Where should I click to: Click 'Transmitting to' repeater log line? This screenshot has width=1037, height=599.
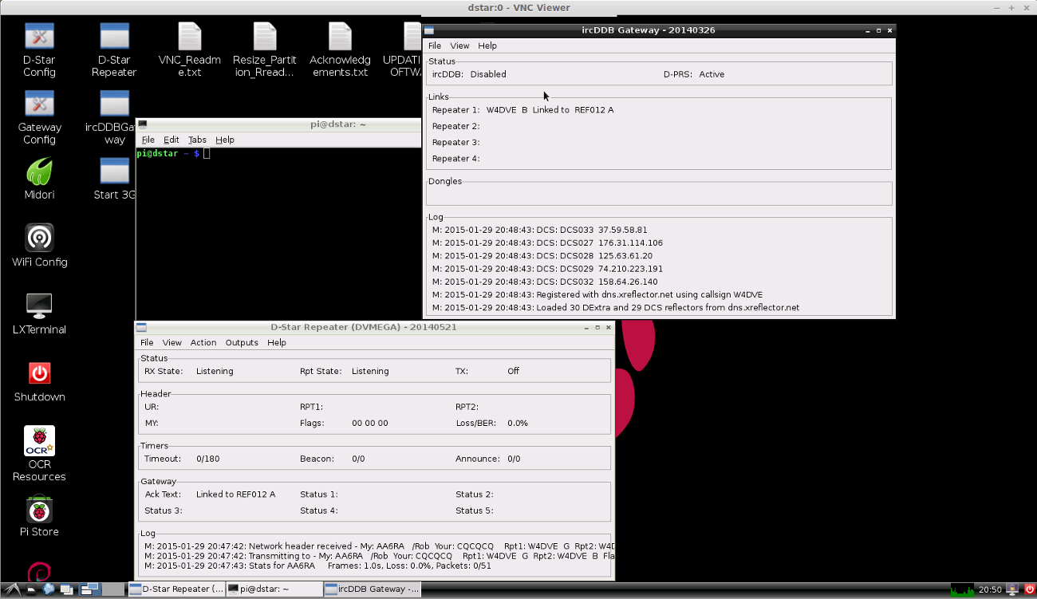(x=379, y=556)
